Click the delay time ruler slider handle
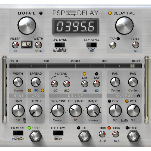Screen dimensions: 151x151 coord(132,66)
